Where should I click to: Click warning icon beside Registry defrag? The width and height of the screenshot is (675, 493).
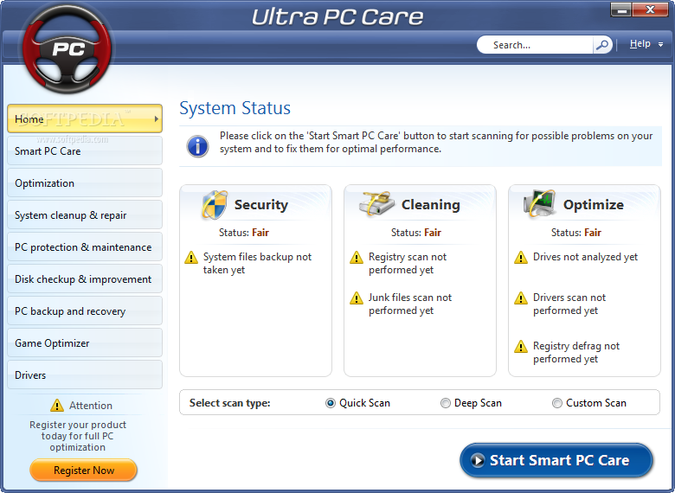coord(520,347)
